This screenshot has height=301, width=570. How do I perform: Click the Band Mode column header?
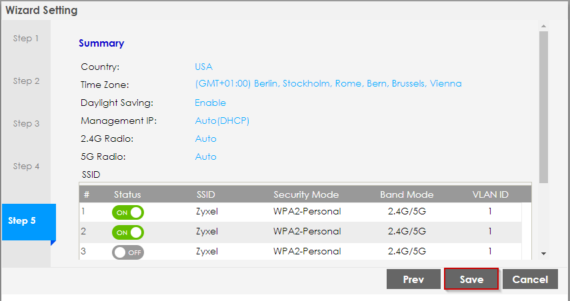tap(407, 194)
